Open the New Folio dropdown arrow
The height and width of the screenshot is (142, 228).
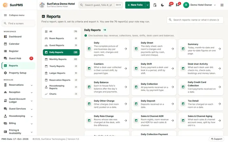click(x=148, y=5)
